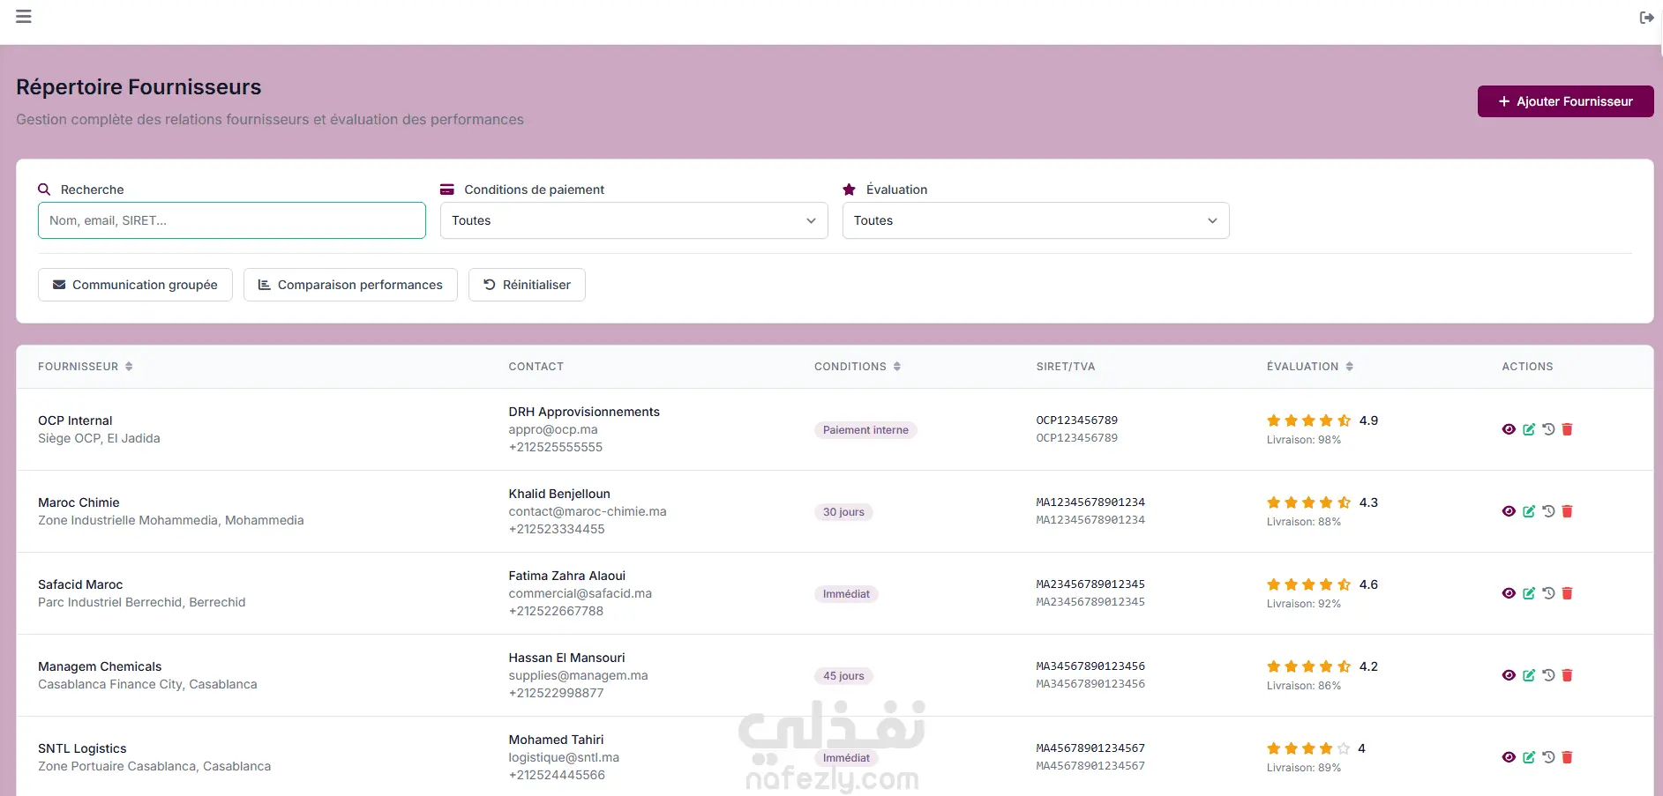This screenshot has width=1663, height=796.
Task: Click Livraison: 98% delivery rate
Action: click(x=1304, y=440)
